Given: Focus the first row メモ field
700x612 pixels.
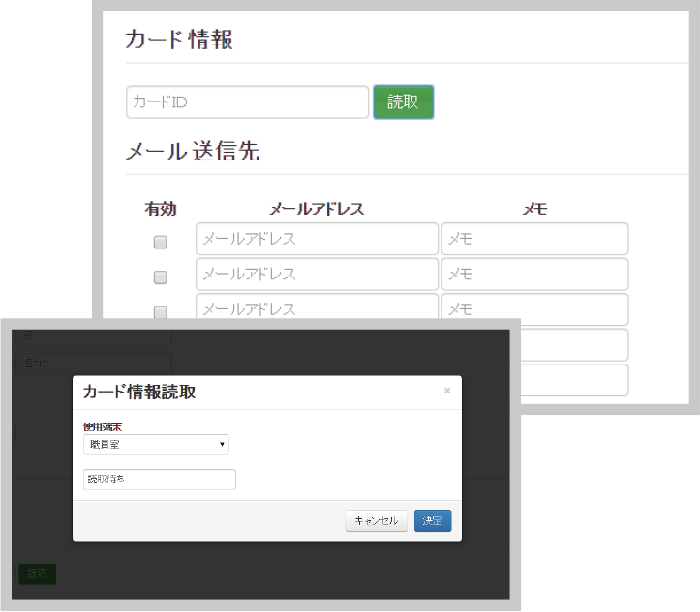Looking at the screenshot, I should (x=534, y=239).
